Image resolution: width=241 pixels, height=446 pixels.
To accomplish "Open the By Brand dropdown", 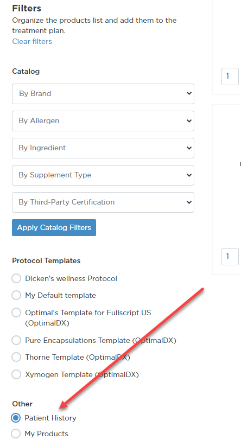I will pos(103,93).
